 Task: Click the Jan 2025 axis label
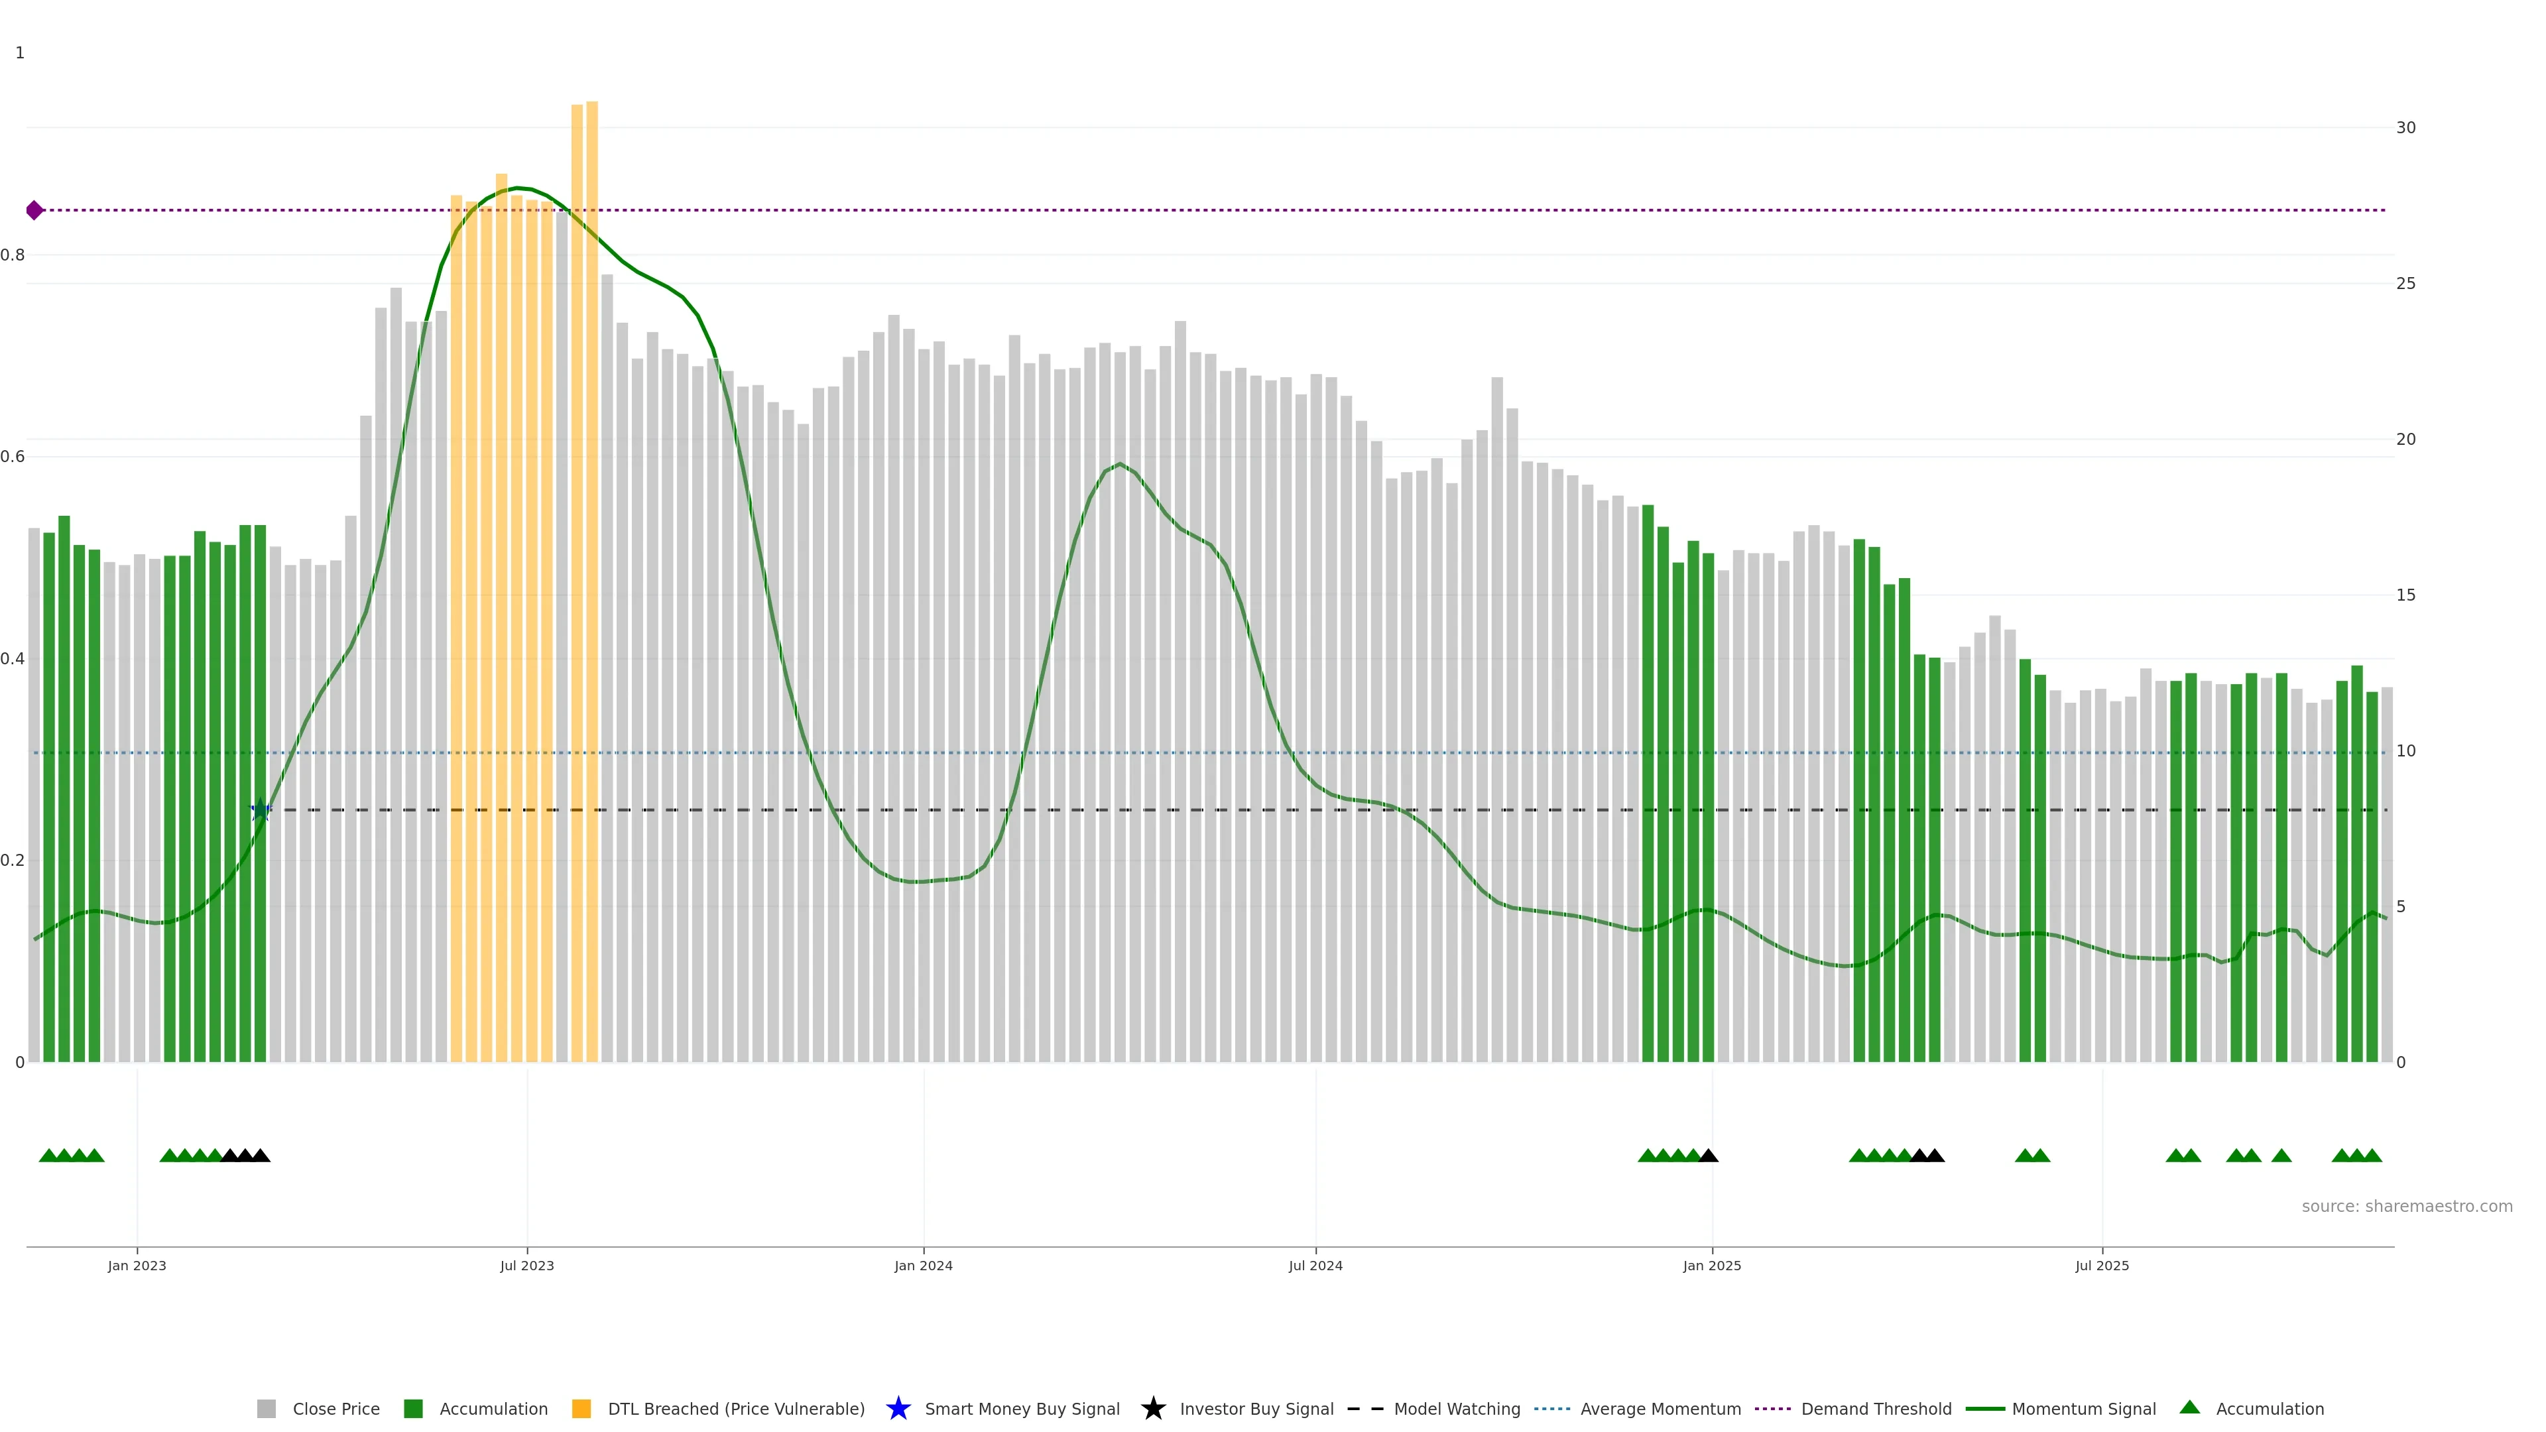click(1712, 1265)
